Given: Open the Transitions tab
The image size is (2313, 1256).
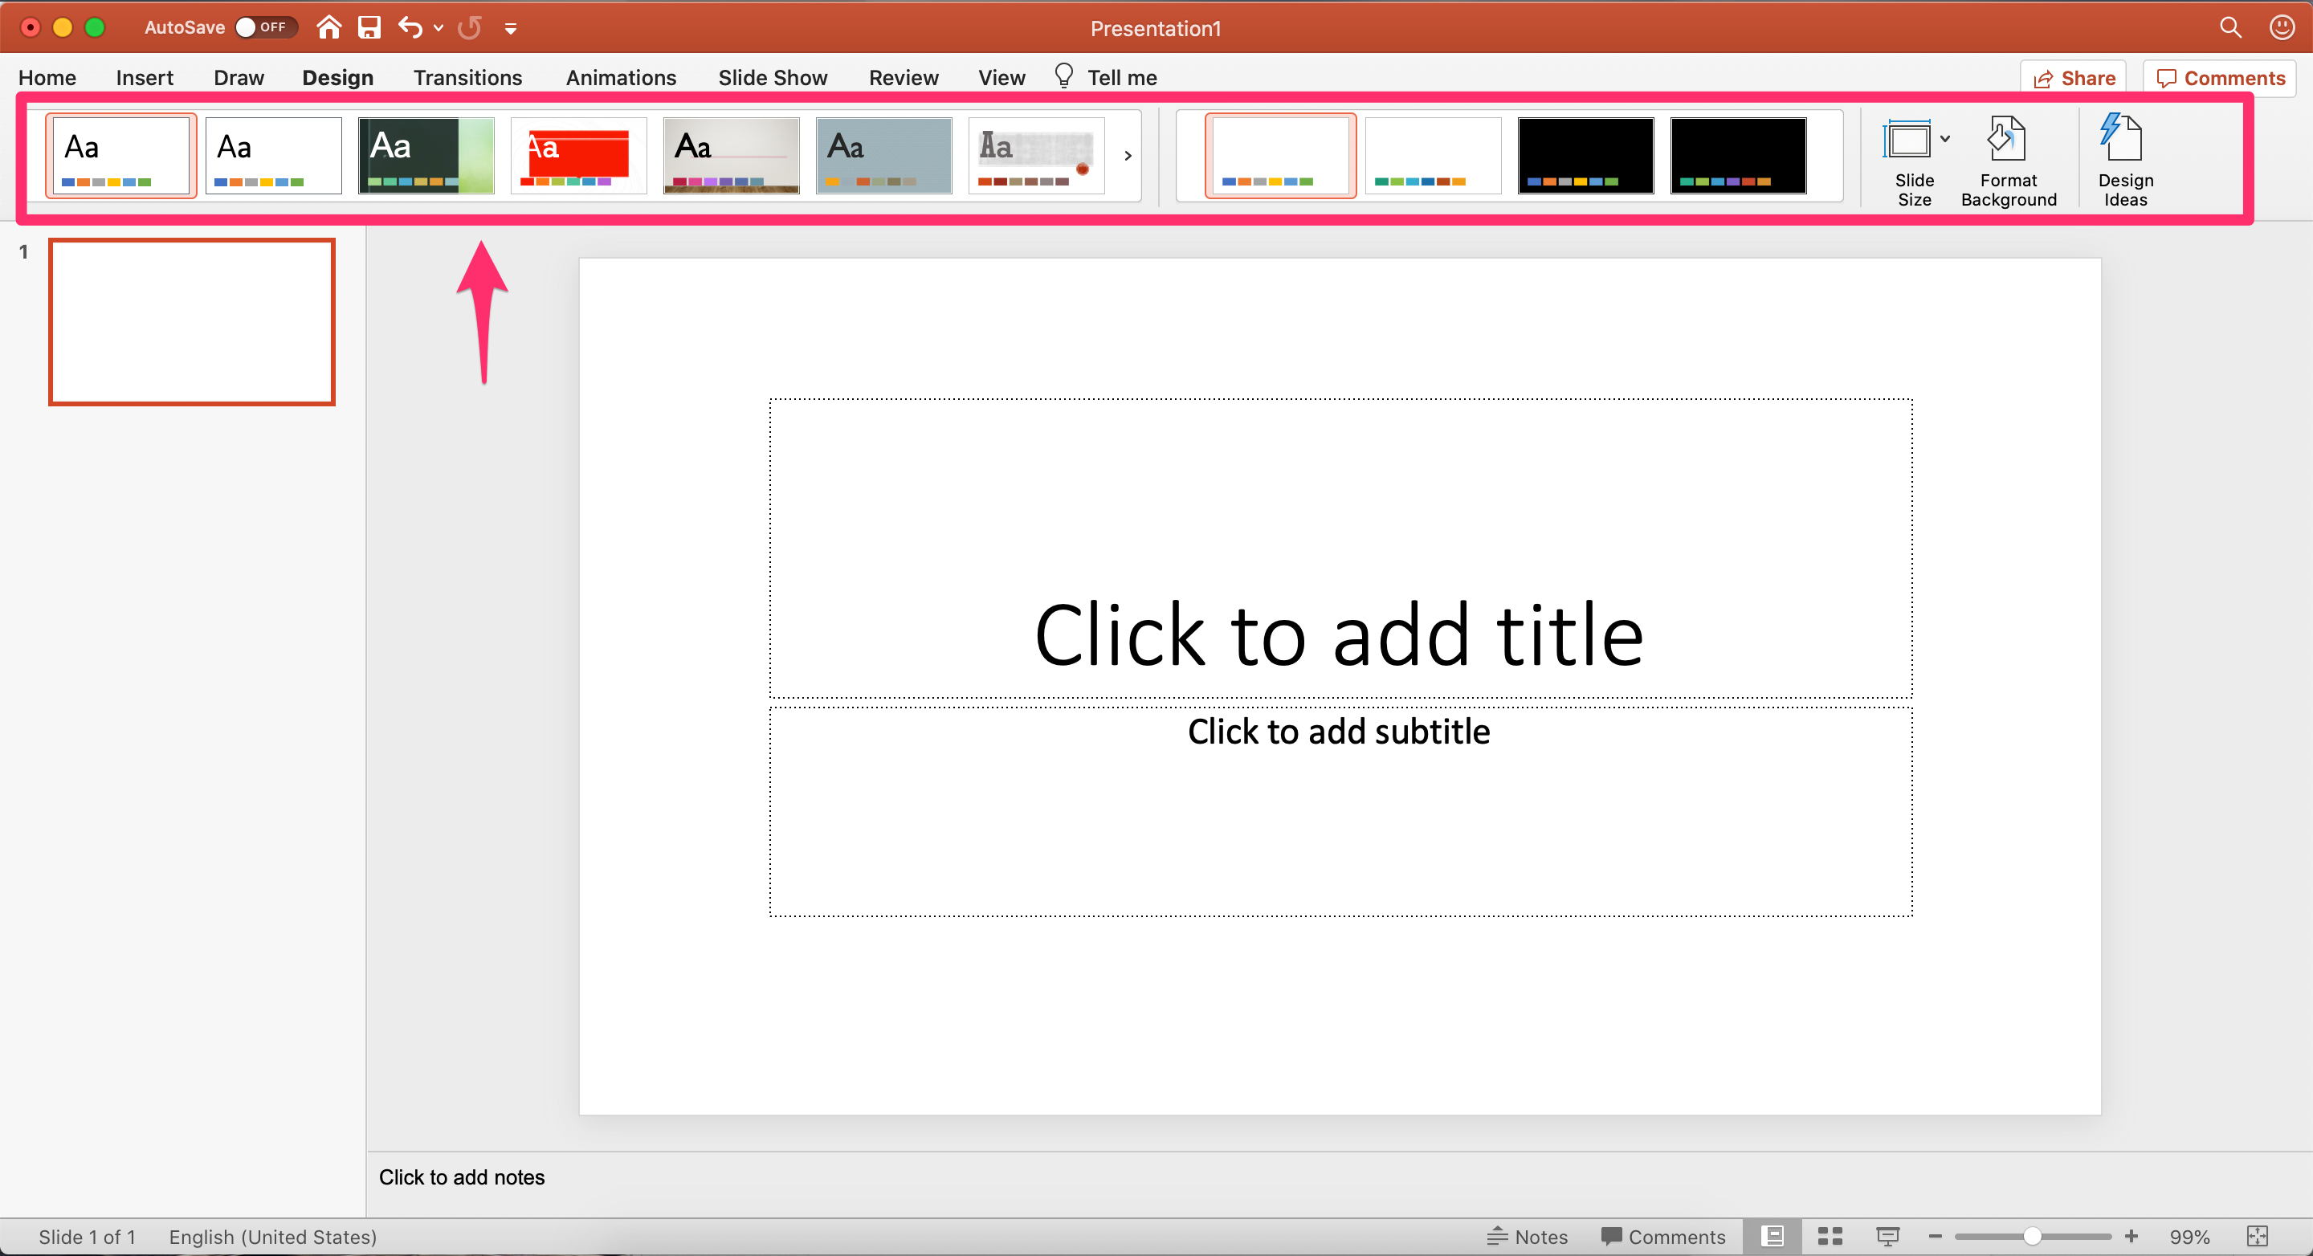Looking at the screenshot, I should pos(467,75).
